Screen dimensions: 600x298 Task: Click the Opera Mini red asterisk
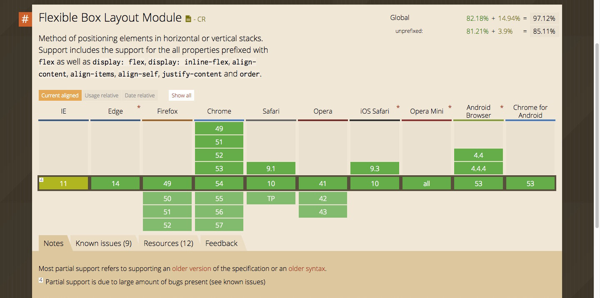click(450, 108)
